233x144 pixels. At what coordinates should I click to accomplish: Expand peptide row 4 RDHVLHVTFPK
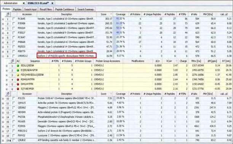pos(6,80)
